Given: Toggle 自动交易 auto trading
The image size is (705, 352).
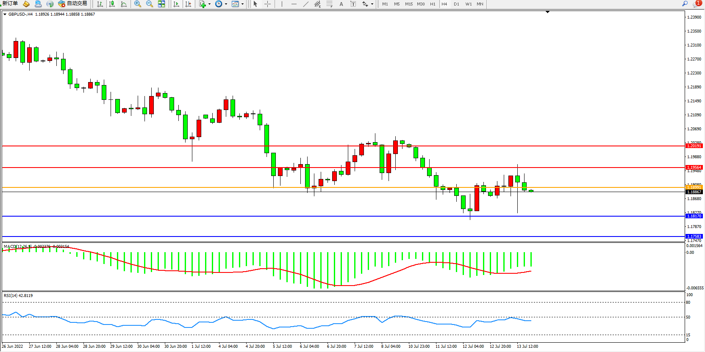Looking at the screenshot, I should tap(73, 4).
